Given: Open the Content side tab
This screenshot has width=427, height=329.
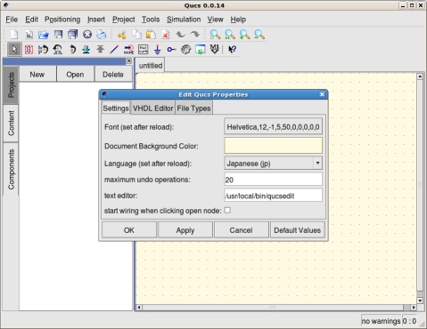Looking at the screenshot, I should pyautogui.click(x=11, y=124).
